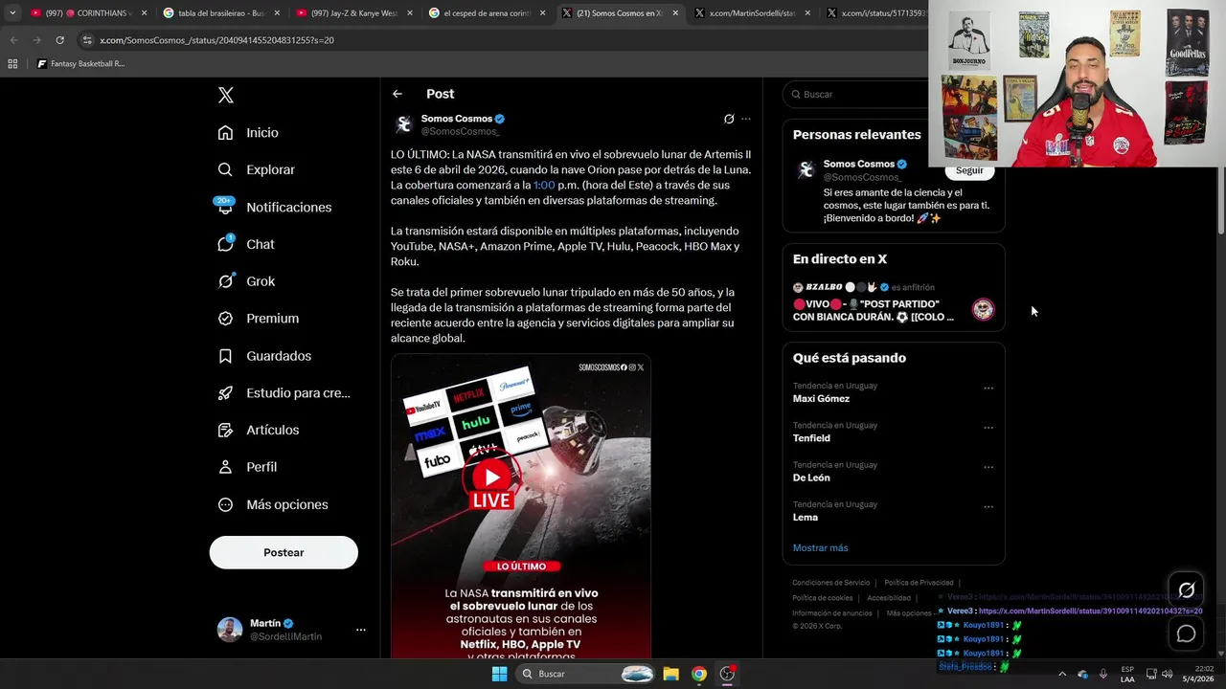
Task: Click the Artículos icon
Action: 225,430
